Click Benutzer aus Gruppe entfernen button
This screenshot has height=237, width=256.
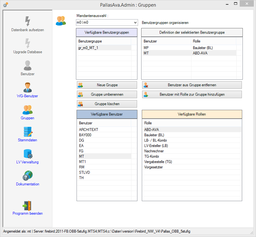[192, 85]
